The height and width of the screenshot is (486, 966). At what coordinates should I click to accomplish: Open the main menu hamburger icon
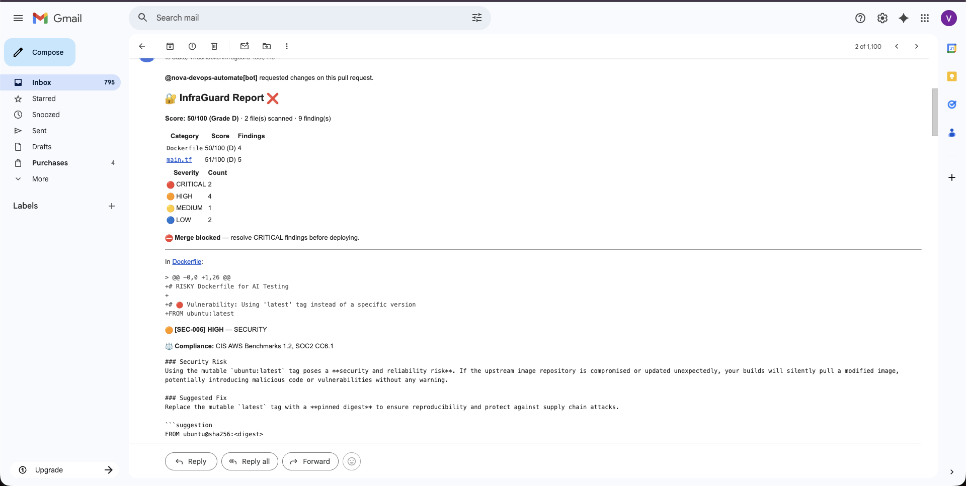tap(18, 18)
